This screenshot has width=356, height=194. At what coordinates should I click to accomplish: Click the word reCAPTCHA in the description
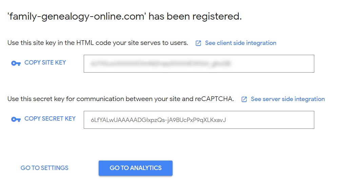214,99
